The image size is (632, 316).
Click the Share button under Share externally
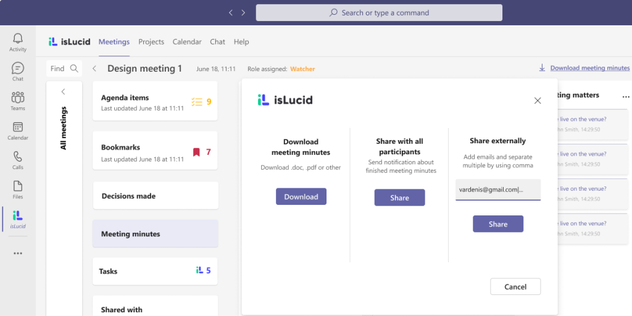(x=498, y=223)
